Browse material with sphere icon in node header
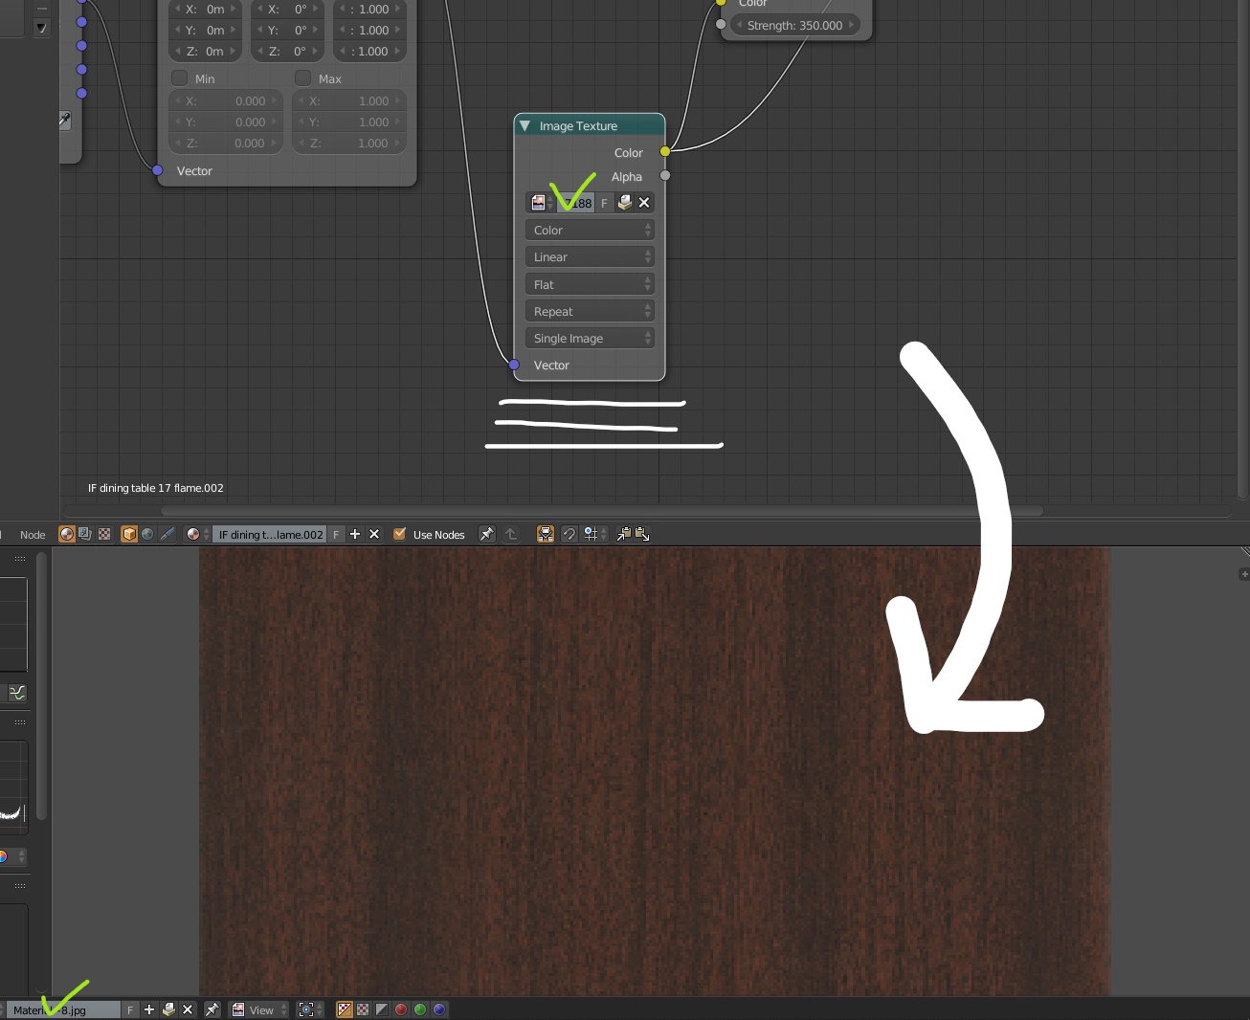This screenshot has width=1250, height=1020. tap(197, 534)
